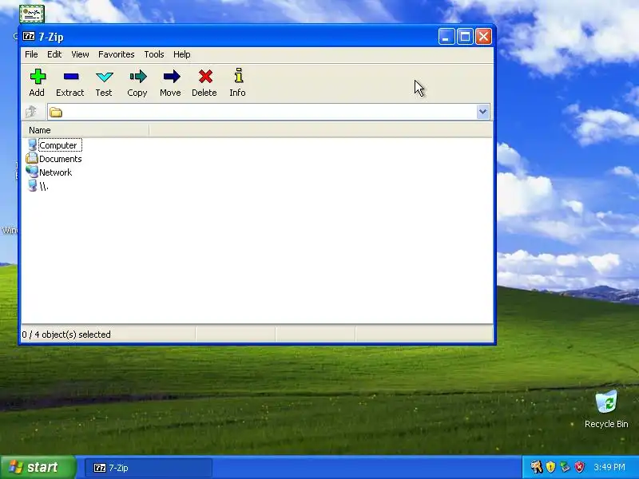Click the 7z icon in title bar
639x479 pixels.
tap(29, 36)
